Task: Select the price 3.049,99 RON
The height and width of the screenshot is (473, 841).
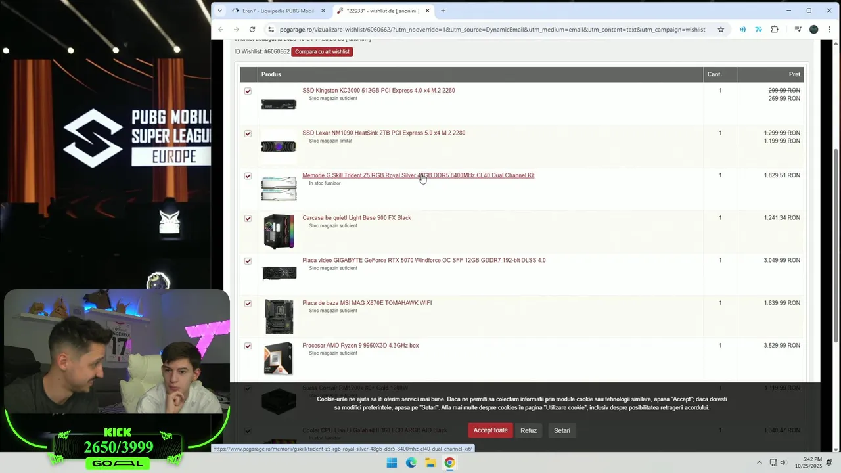Action: 782,260
